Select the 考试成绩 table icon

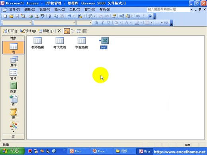pyautogui.click(x=60, y=43)
